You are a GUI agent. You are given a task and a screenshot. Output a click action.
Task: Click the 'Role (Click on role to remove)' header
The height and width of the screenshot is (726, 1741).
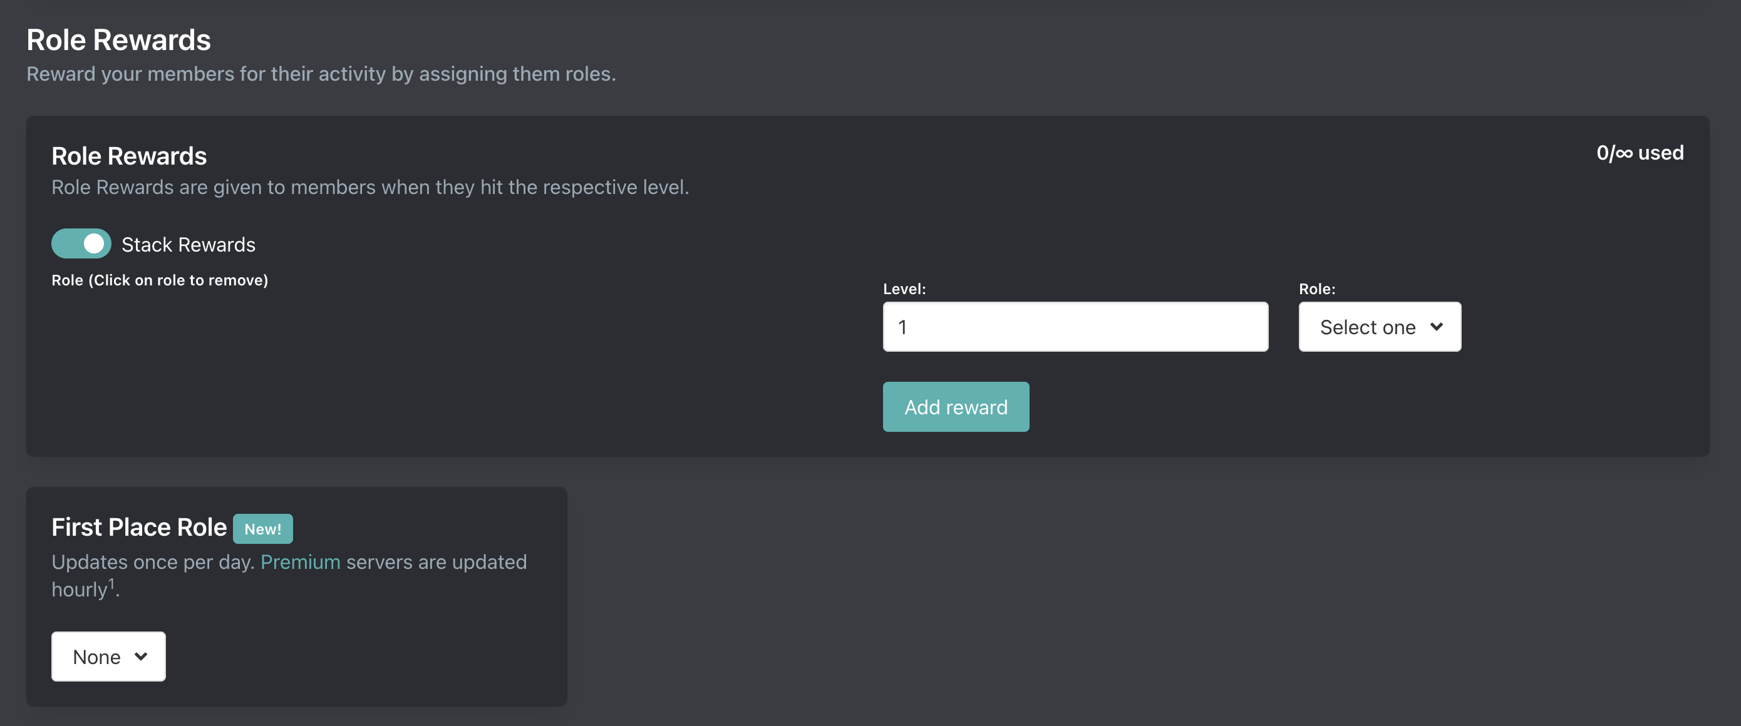point(160,280)
